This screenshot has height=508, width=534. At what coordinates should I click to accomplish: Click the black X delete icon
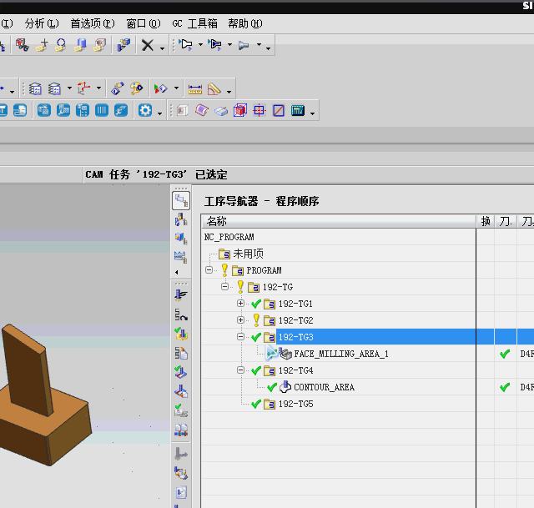coord(148,45)
